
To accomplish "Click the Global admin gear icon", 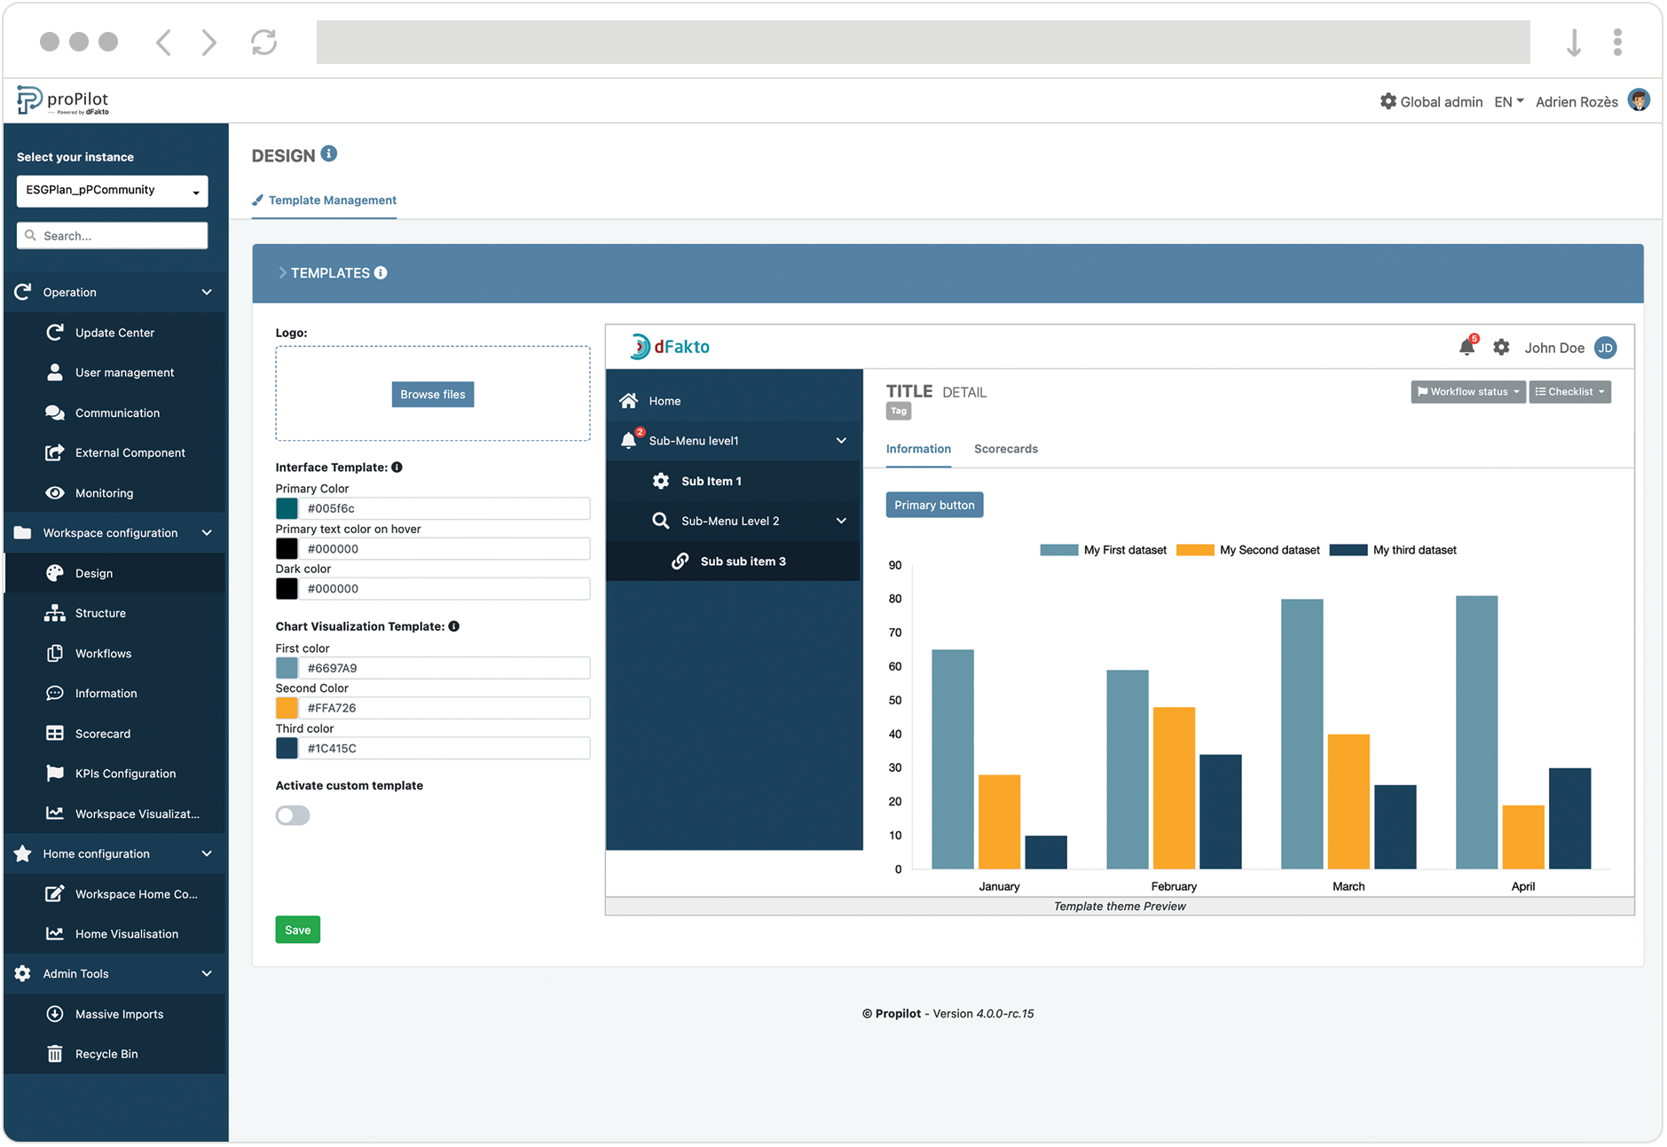I will [1388, 101].
